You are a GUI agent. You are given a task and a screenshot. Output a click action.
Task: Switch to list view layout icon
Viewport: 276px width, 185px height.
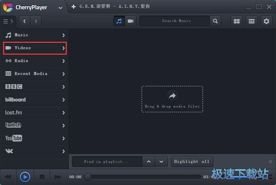click(x=252, y=21)
